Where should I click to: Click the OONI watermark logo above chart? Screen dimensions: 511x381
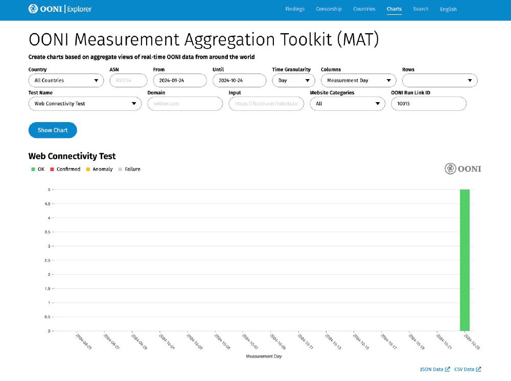coord(462,169)
